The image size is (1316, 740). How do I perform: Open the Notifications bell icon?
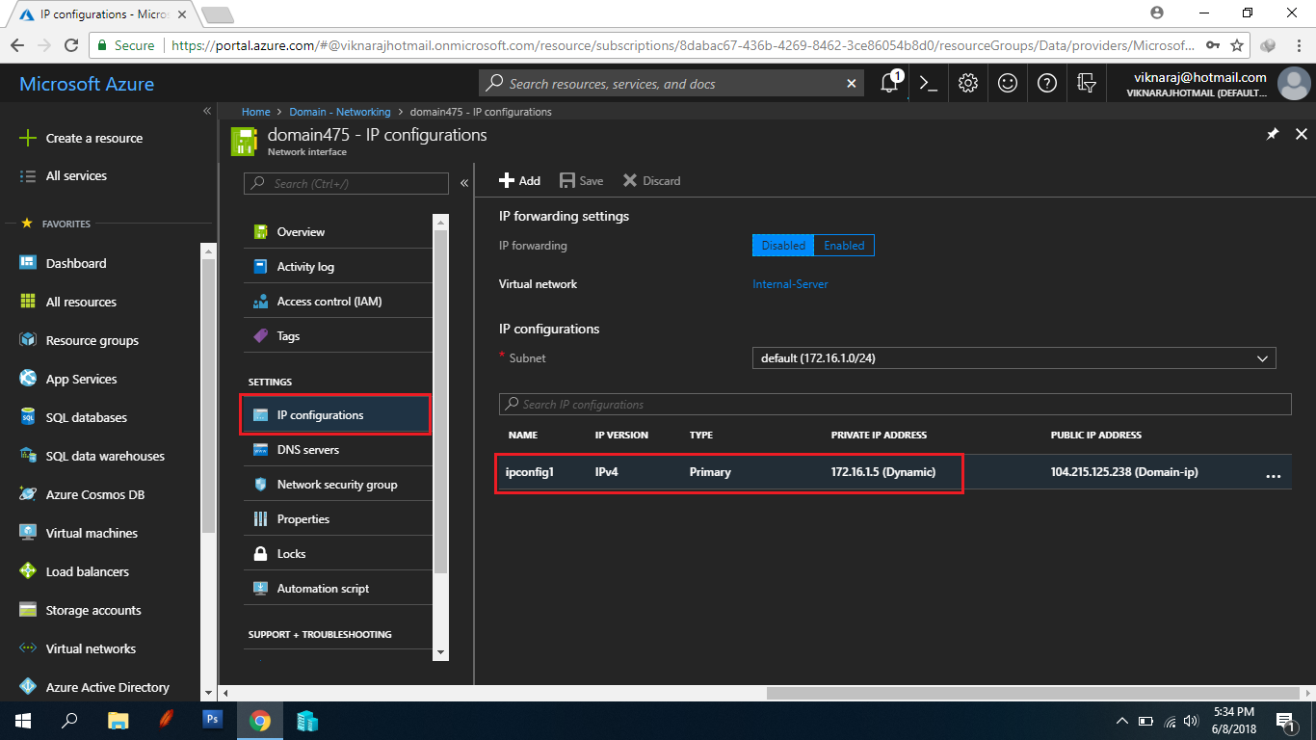coord(888,83)
